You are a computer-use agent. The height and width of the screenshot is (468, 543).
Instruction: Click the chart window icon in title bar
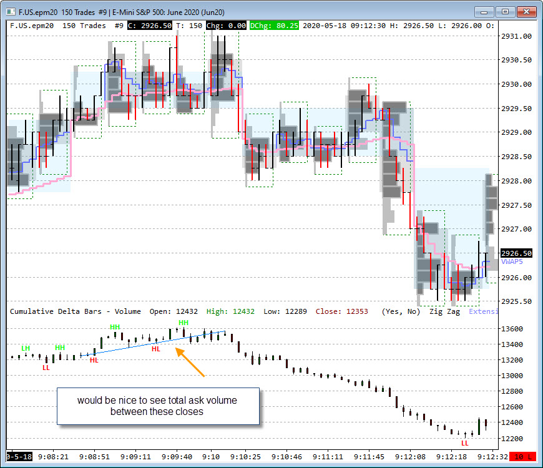[11, 12]
